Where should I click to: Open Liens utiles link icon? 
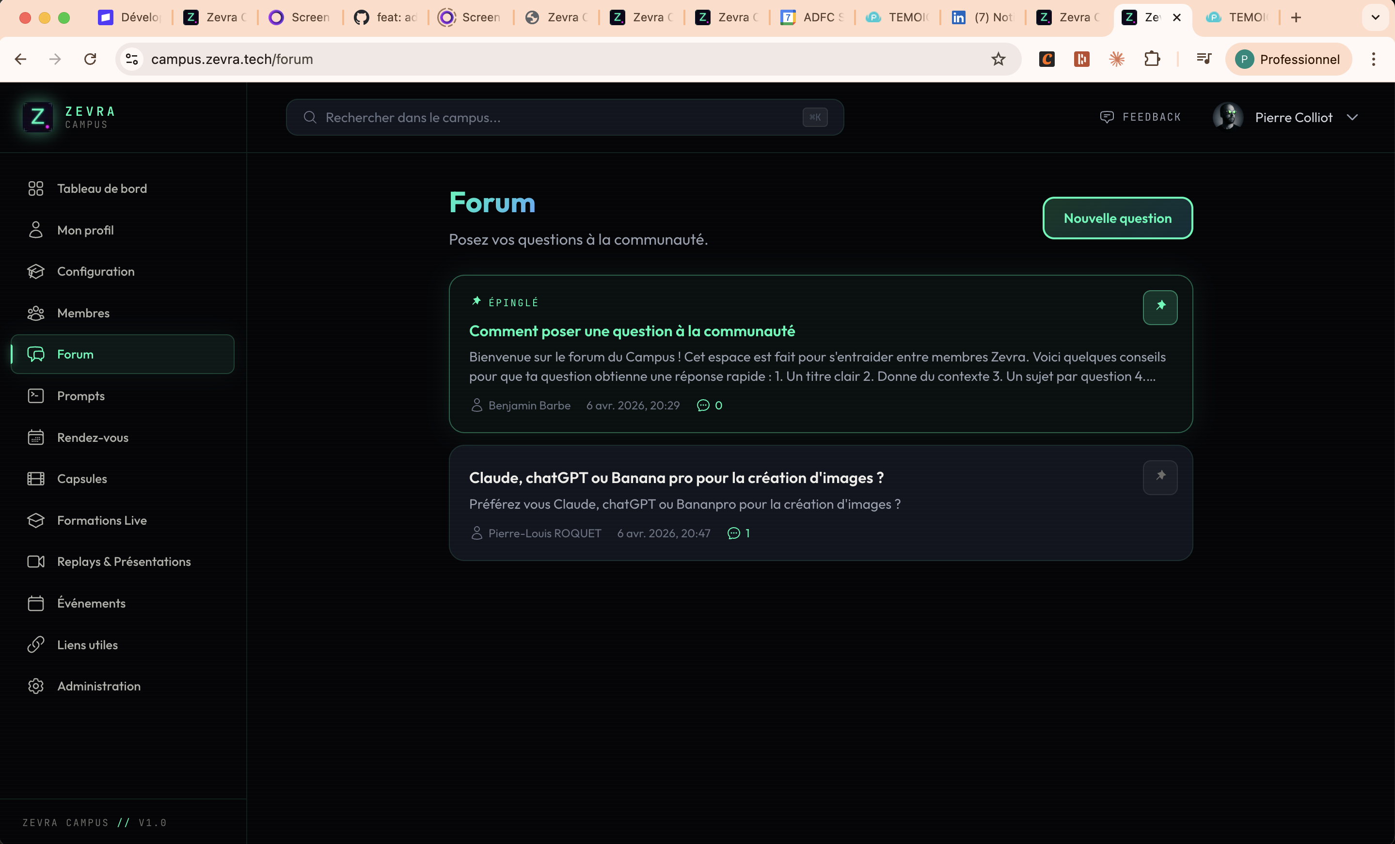pyautogui.click(x=36, y=645)
